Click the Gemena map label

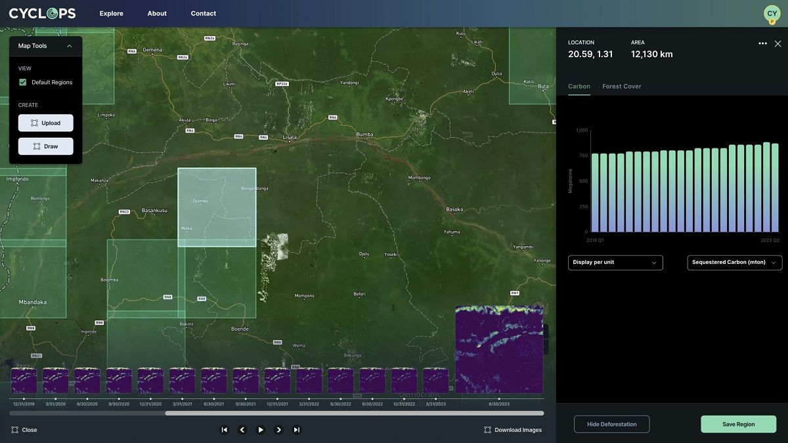click(152, 50)
